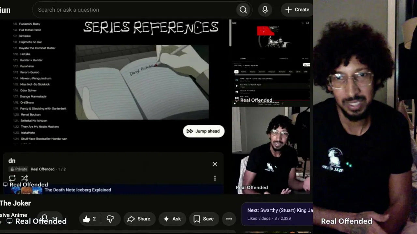Click the Private lock badge on playlist
The height and width of the screenshot is (234, 417).
coord(19,169)
